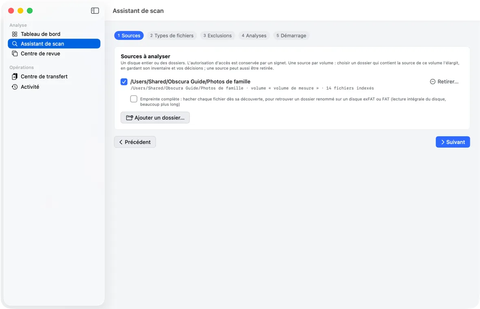The image size is (480, 309).
Task: Open Centre de transfert in sidebar
Action: click(x=54, y=76)
